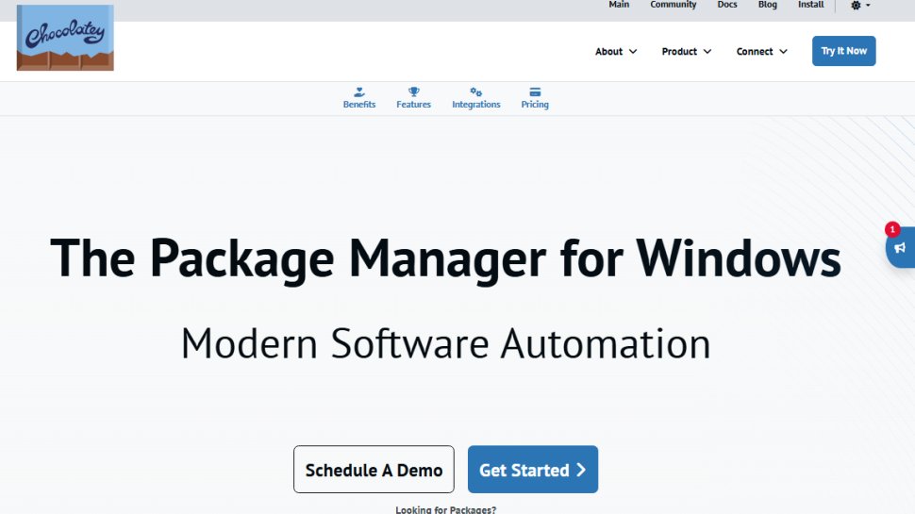Select the Features trophy icon
The width and height of the screenshot is (915, 514).
pyautogui.click(x=414, y=92)
